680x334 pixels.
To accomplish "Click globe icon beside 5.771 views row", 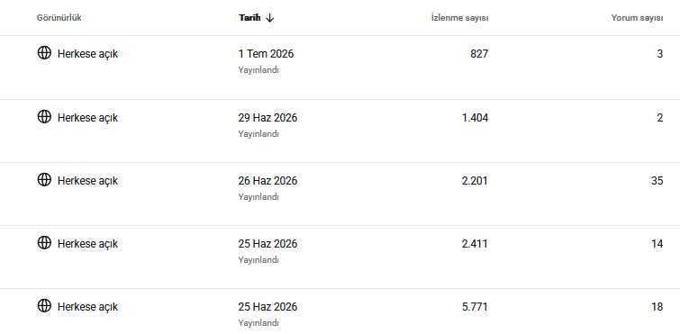I will coord(44,305).
